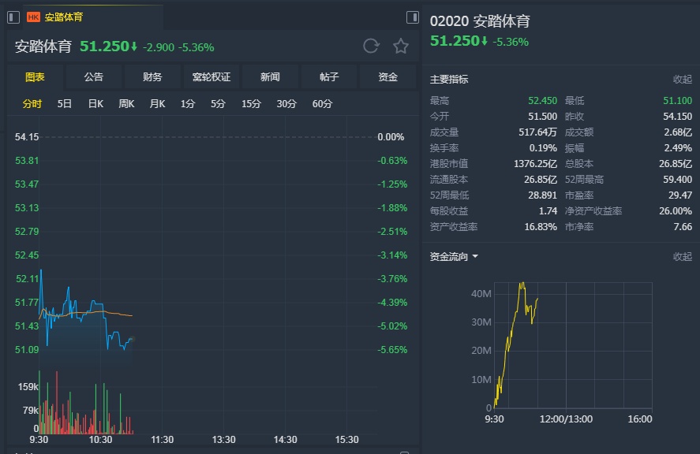Add 安踏体育 to favorites with star
Viewport: 700px width, 454px height.
(x=401, y=47)
